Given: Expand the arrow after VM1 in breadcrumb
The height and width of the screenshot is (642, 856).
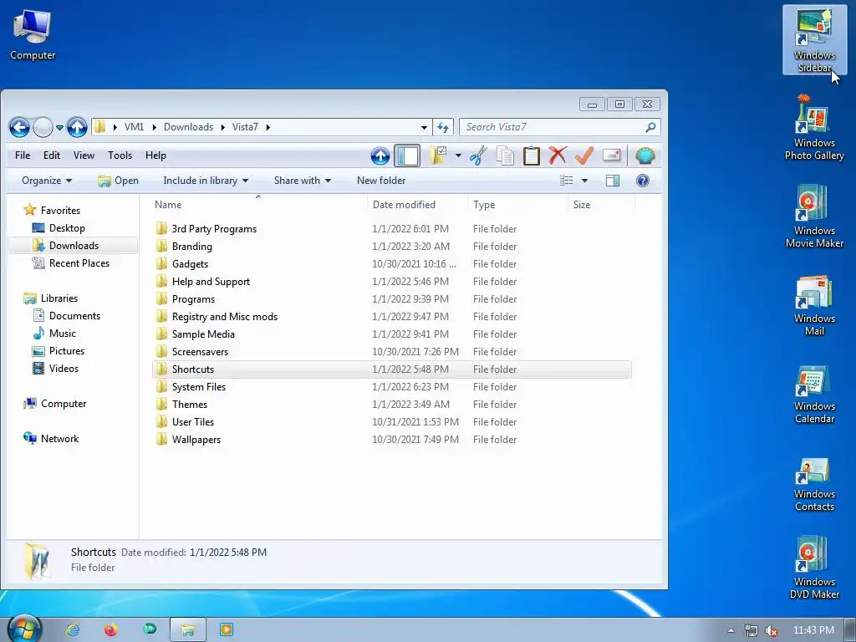Looking at the screenshot, I should pyautogui.click(x=155, y=127).
